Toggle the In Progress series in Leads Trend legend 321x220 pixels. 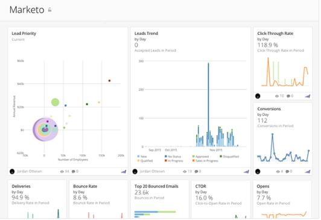(174, 161)
